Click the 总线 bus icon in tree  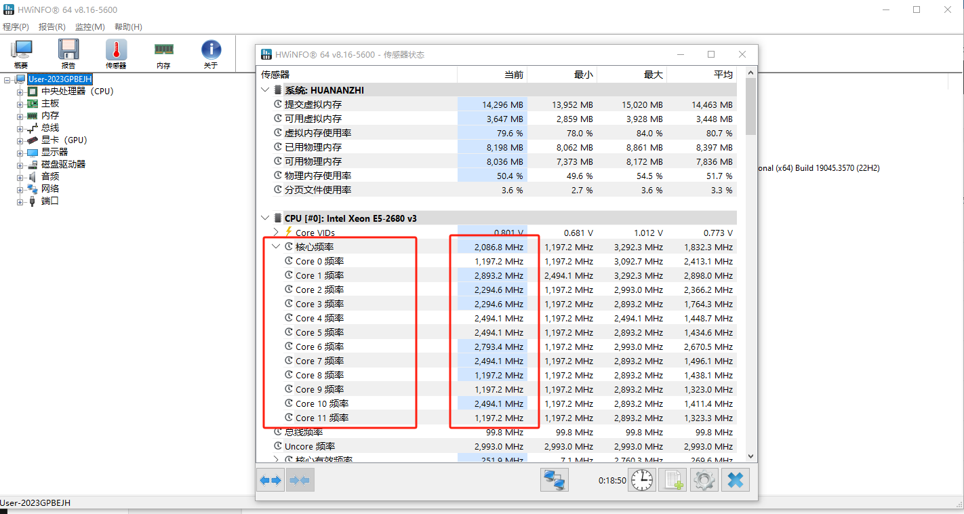[x=33, y=127]
